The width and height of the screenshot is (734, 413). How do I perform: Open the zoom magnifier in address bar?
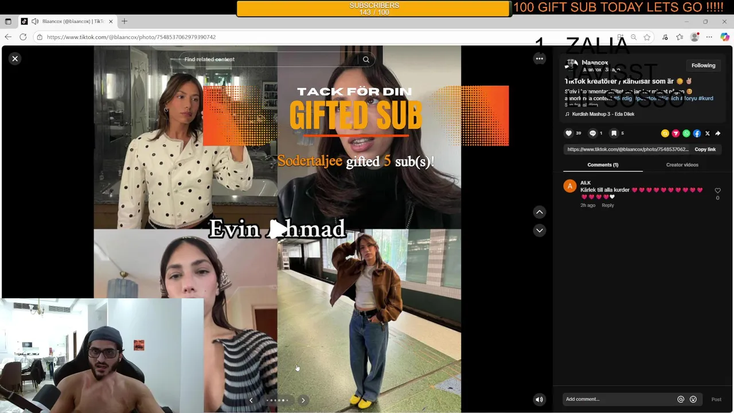(634, 37)
